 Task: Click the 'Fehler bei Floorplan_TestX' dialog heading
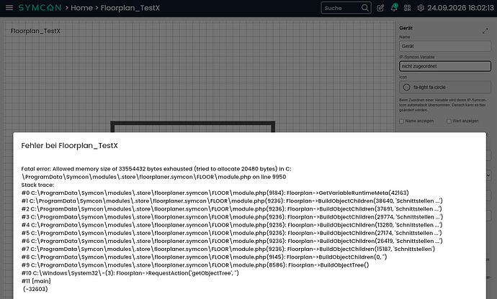(x=69, y=145)
